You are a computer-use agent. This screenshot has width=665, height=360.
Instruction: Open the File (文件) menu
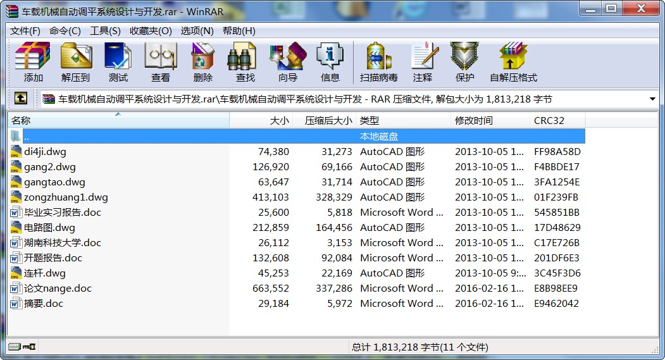[x=25, y=31]
